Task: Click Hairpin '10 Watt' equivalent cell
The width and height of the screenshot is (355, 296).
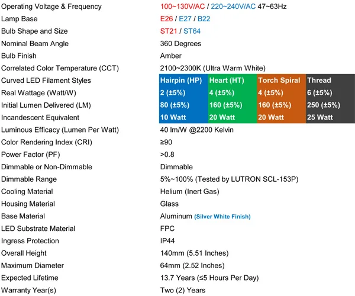Action: click(x=183, y=117)
